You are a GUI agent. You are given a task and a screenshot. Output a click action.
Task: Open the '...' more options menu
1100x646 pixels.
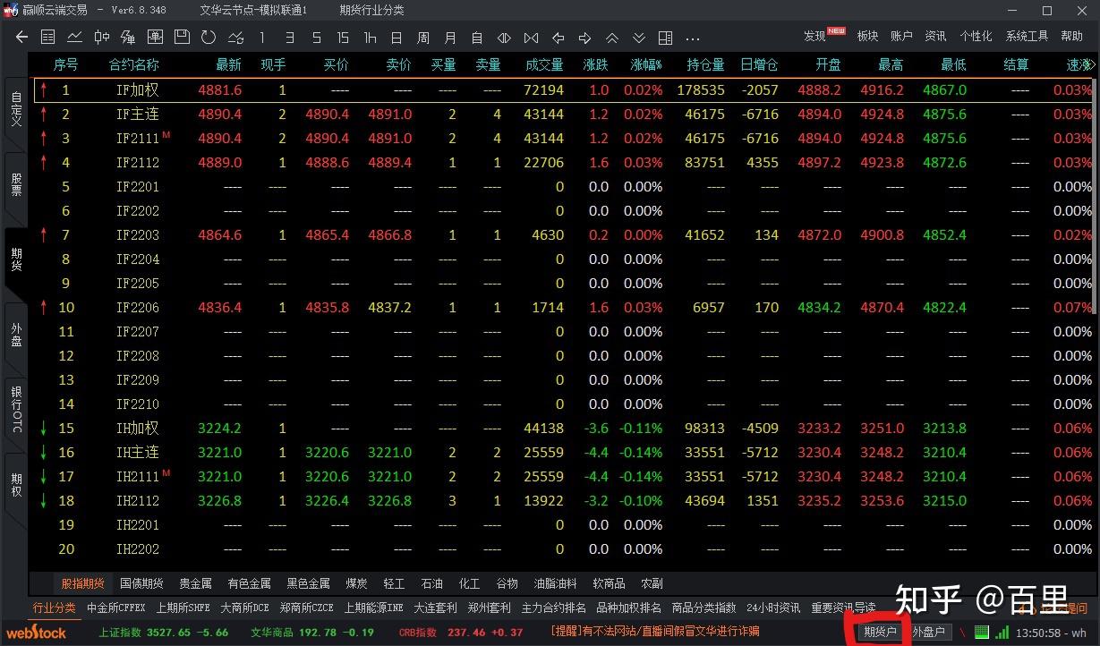pyautogui.click(x=693, y=38)
